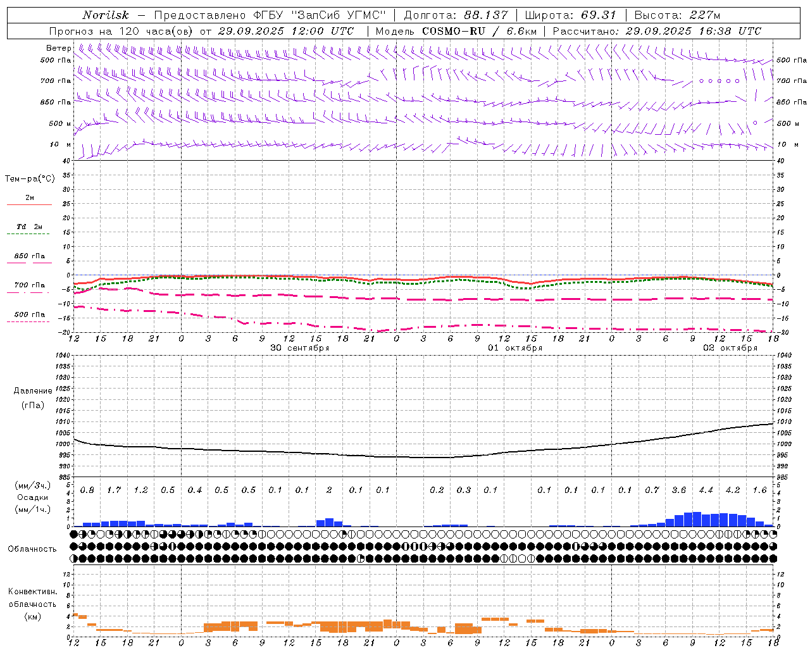810x648 pixels.
Task: Select the 1.6 precipitation value
Action: point(759,490)
